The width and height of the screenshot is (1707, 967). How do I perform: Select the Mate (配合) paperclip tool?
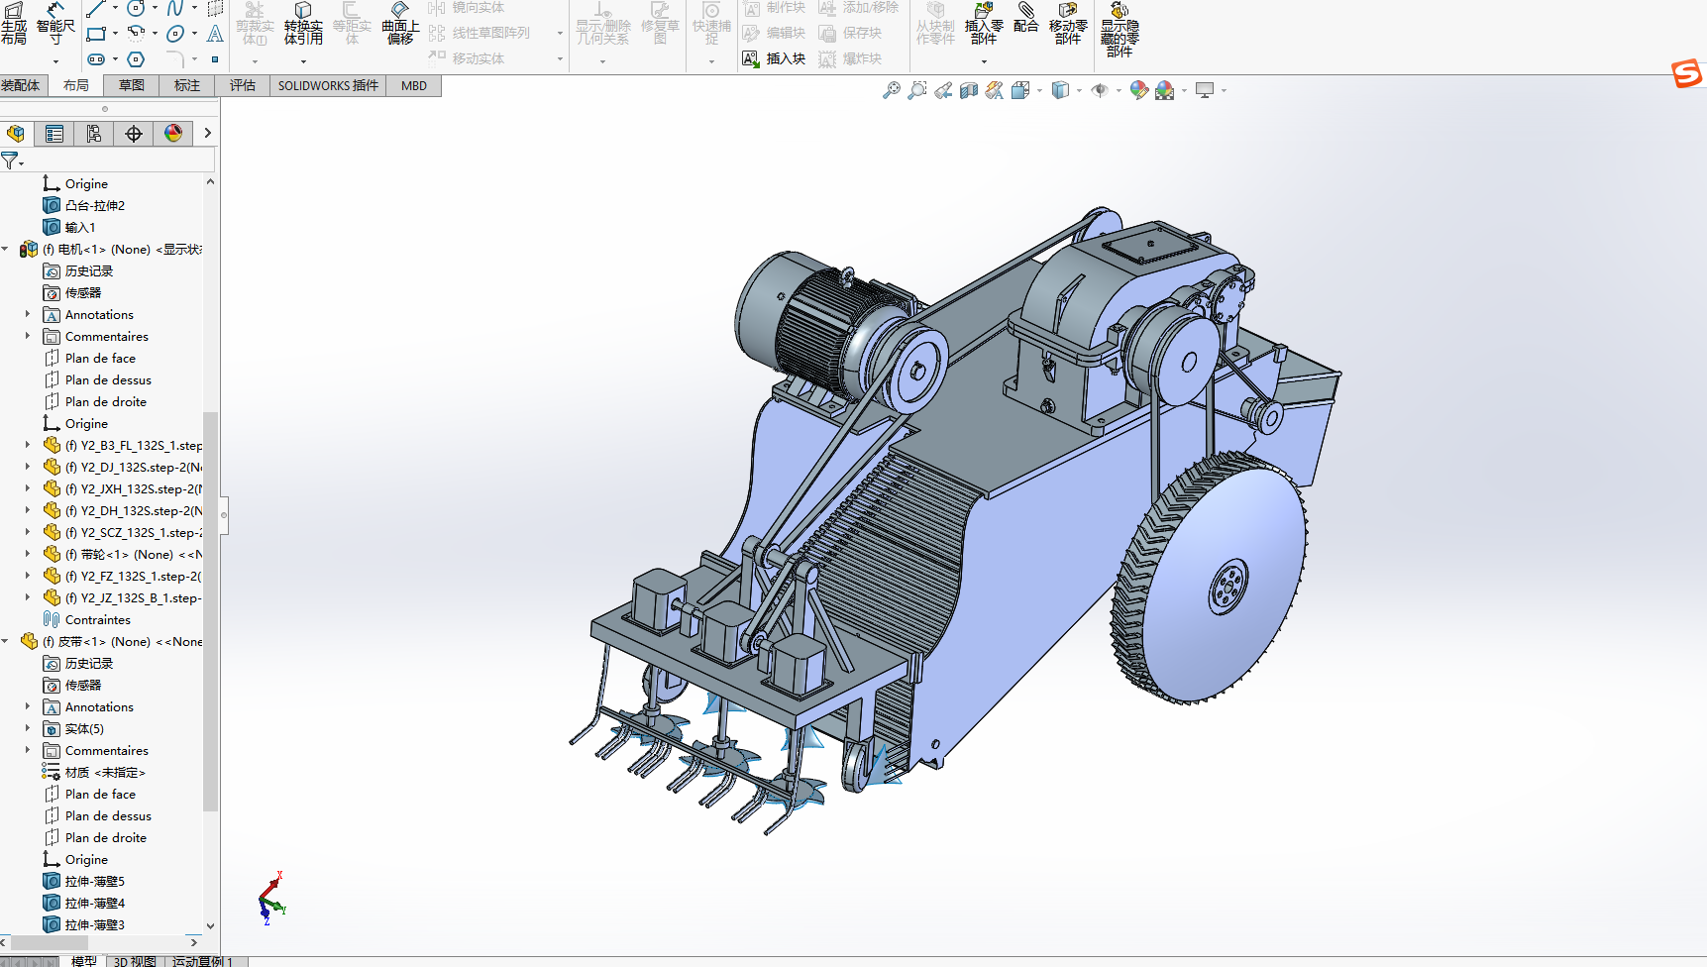(1025, 19)
